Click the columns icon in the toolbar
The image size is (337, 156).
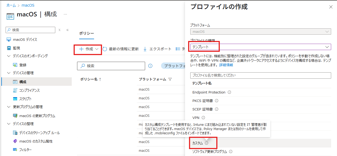[x=178, y=49]
